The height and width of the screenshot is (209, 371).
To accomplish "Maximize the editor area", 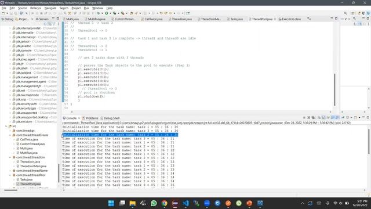I will 336,18.
